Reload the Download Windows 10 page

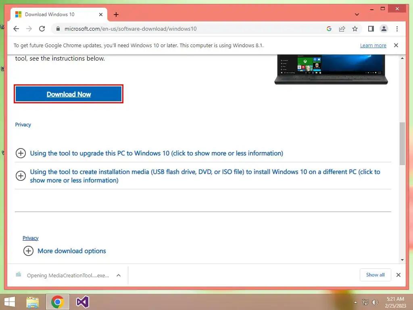click(x=42, y=29)
